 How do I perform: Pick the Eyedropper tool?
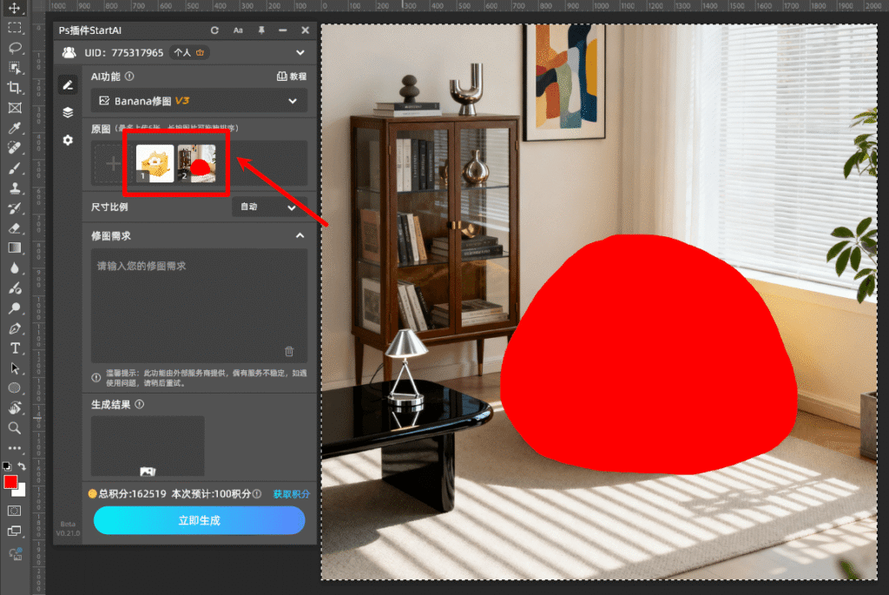pos(15,129)
